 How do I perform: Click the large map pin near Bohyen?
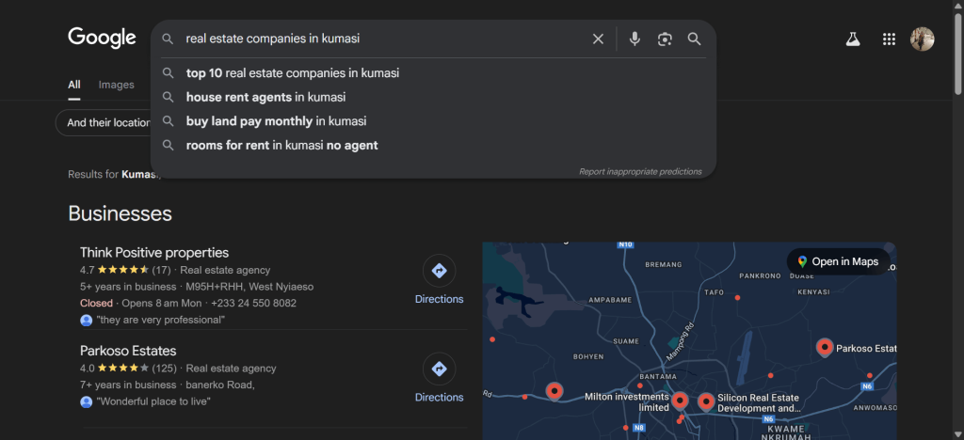(554, 391)
